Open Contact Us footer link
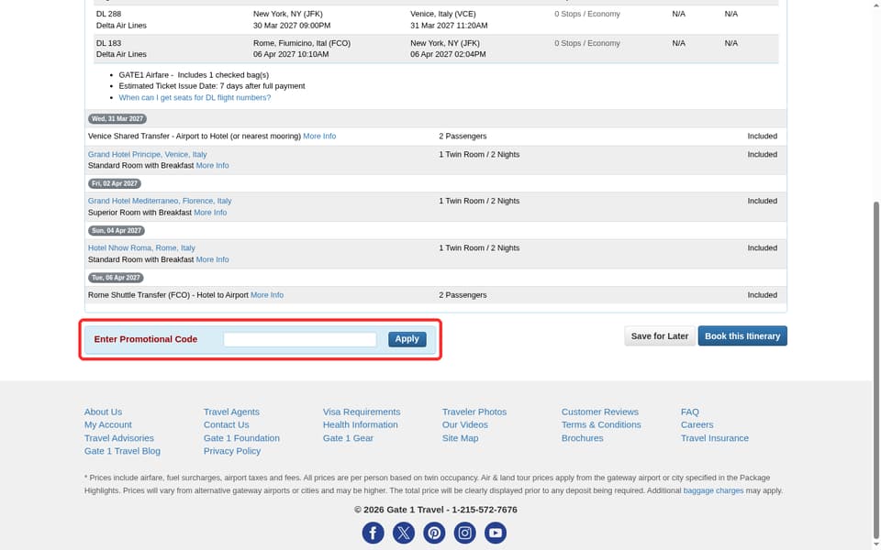 point(227,424)
